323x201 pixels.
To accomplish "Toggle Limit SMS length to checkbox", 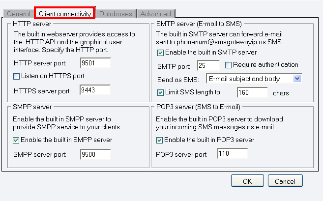I will [x=160, y=92].
